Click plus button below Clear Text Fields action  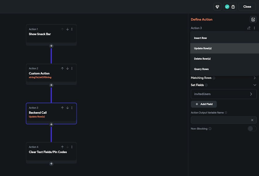(51, 164)
